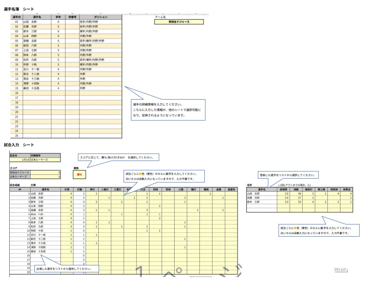Click the score cell for 日本ルーキーズ
The width and height of the screenshot is (374, 282).
[45, 177]
